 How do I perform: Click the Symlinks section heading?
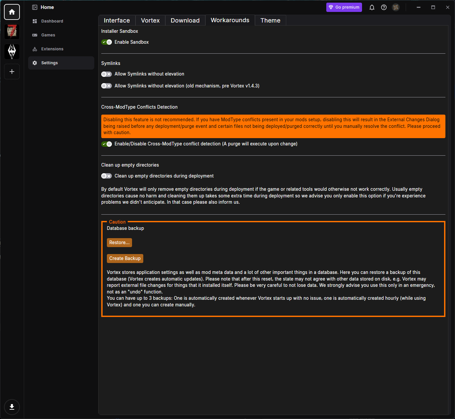(111, 63)
